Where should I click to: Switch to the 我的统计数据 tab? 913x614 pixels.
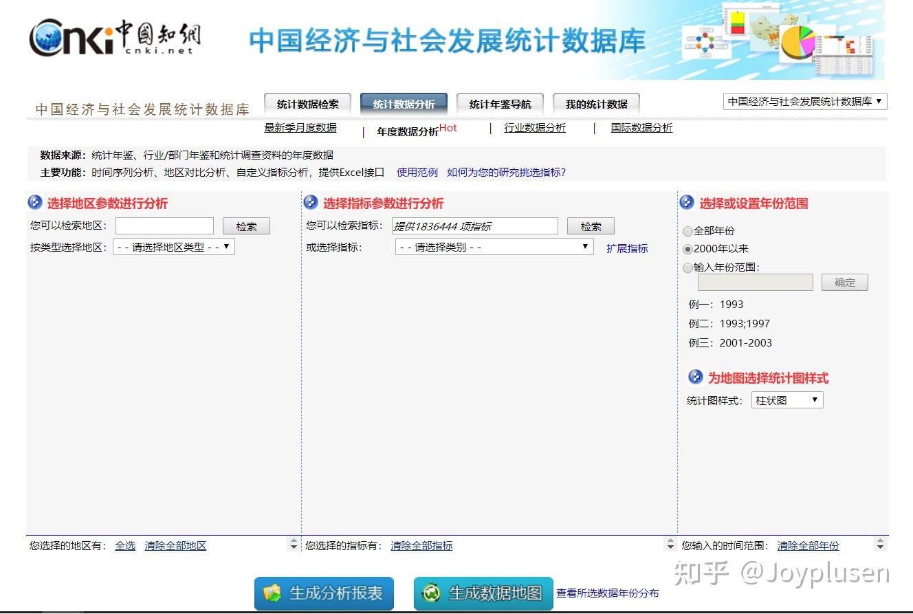tap(596, 105)
